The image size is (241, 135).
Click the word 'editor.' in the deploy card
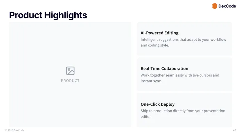pyautogui.click(x=146, y=117)
